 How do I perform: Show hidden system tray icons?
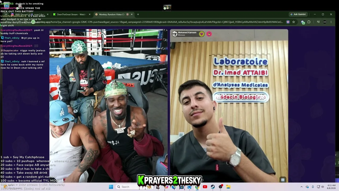click(x=301, y=187)
